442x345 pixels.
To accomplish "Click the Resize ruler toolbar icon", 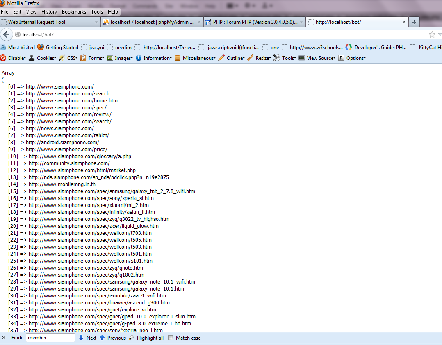I will point(251,58).
